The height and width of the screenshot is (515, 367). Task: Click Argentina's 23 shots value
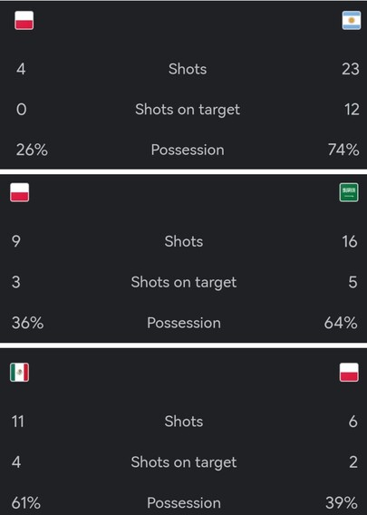[351, 69]
